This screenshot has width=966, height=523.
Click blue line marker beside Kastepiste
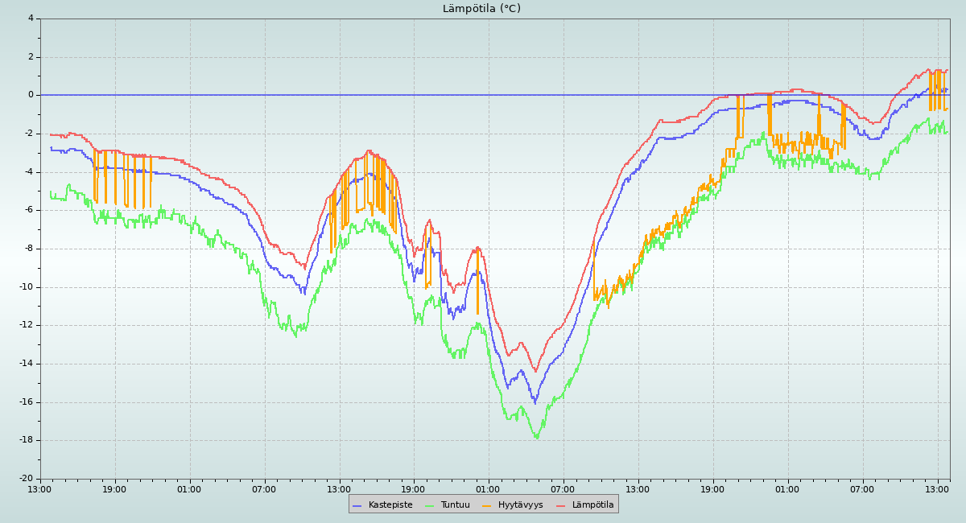pyautogui.click(x=357, y=505)
